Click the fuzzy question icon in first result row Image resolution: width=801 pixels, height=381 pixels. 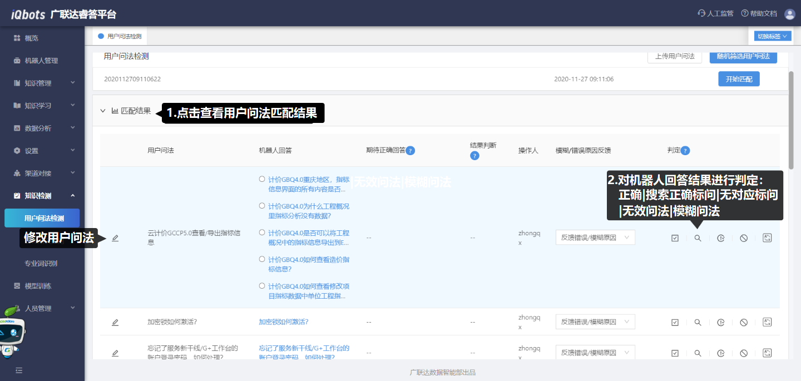coord(767,237)
